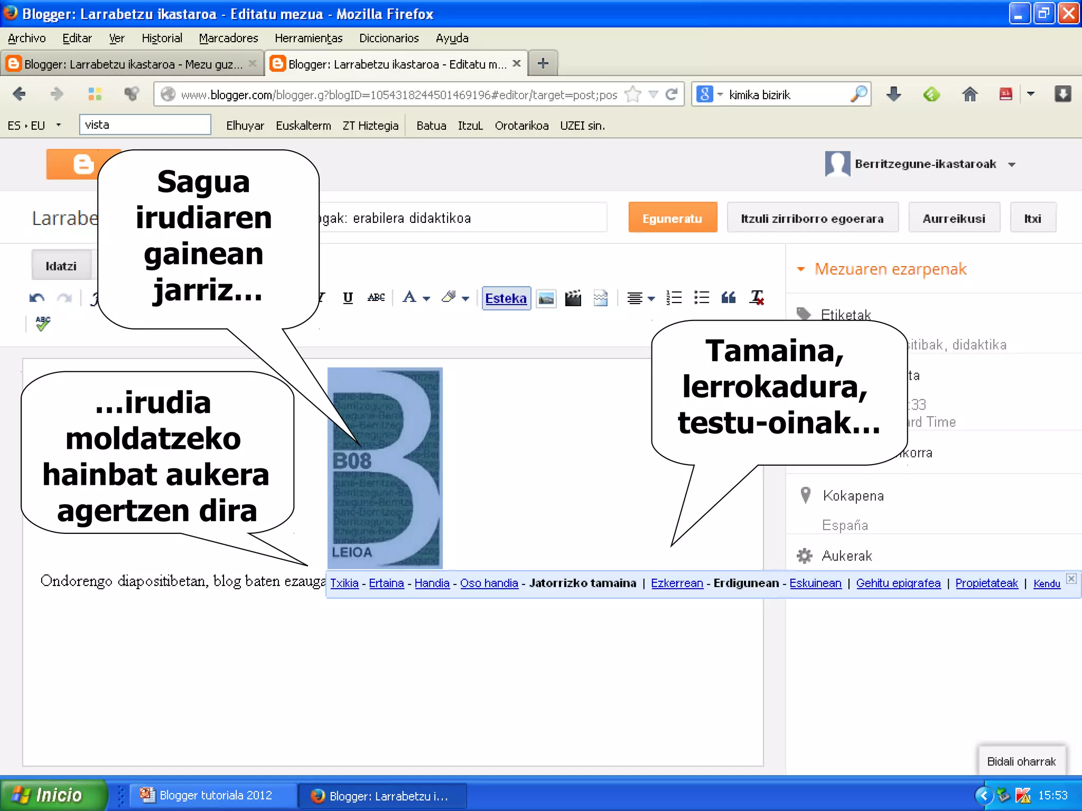
Task: Select the B08 Leioa image in the editor
Action: 385,467
